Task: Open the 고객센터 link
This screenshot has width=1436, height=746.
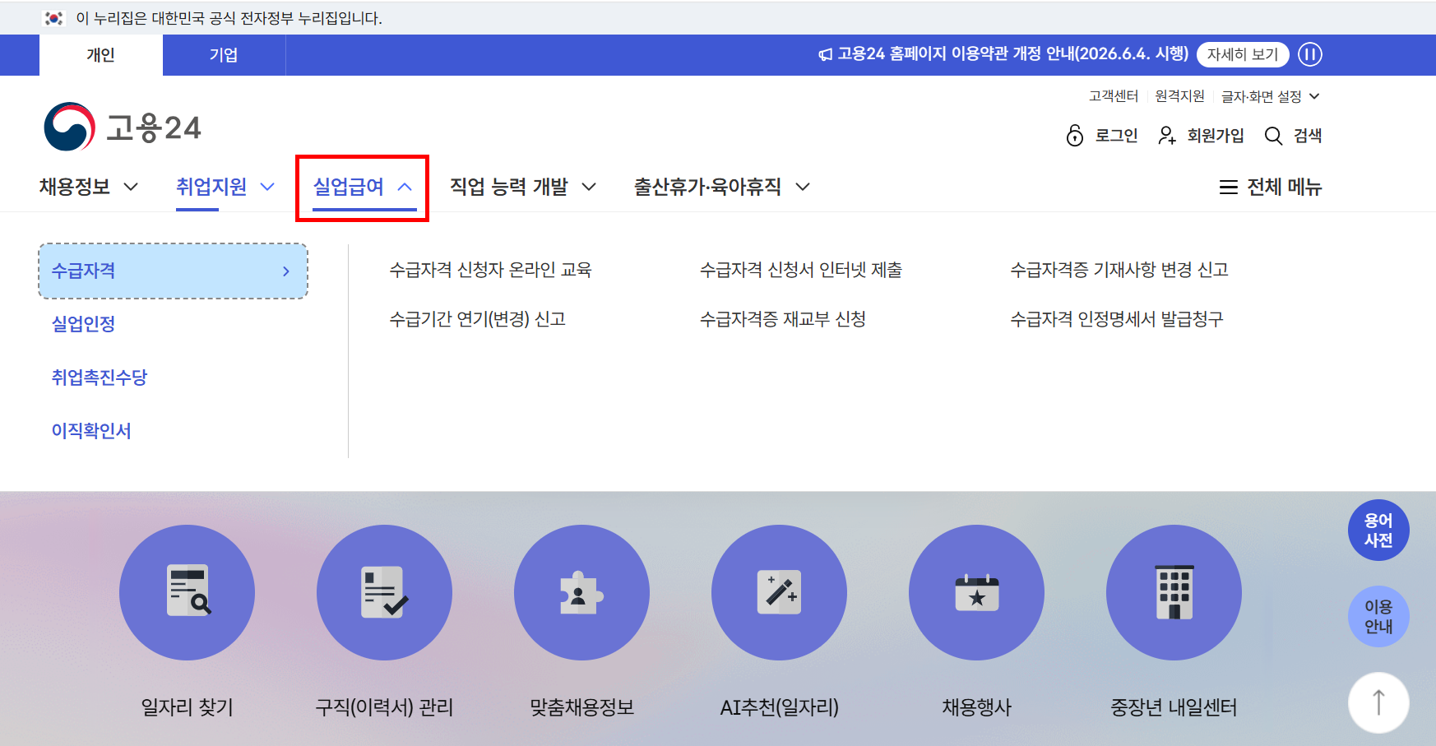Action: (1114, 96)
